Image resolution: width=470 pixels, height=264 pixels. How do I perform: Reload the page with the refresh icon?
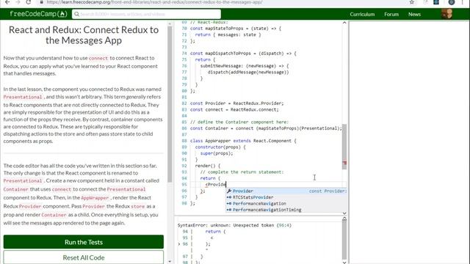click(x=28, y=2)
